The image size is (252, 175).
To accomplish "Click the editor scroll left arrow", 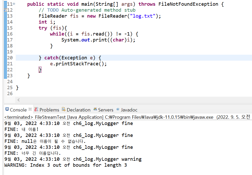I will pyautogui.click(x=19, y=100).
